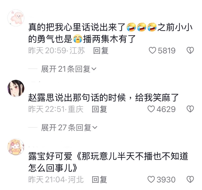
Task: Dislike the 露宝好可爱 comment
Action: tap(190, 180)
